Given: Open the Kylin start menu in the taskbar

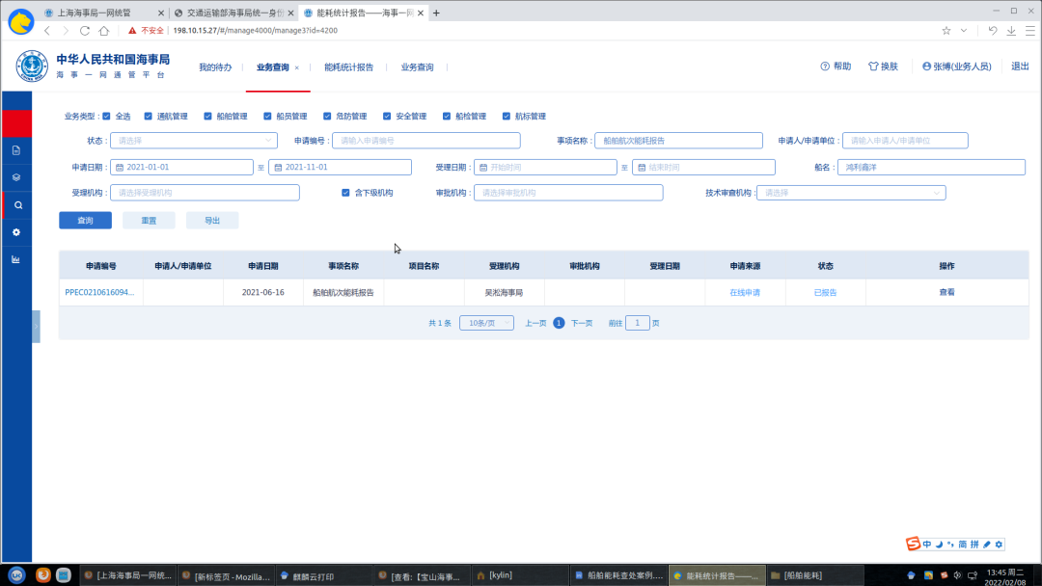Looking at the screenshot, I should 16,575.
